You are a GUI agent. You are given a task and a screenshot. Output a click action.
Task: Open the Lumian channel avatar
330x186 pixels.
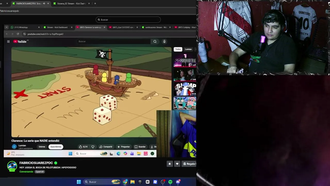point(14,146)
